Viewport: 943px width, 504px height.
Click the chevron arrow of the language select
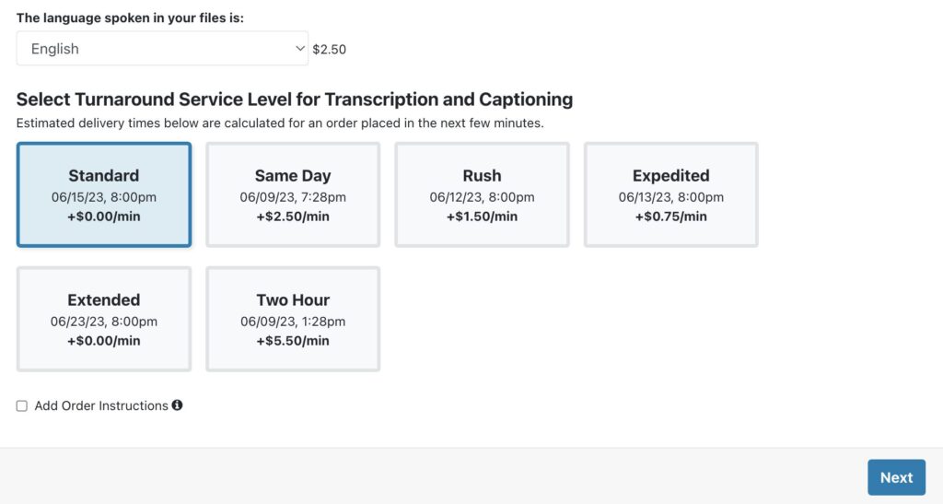tap(299, 48)
